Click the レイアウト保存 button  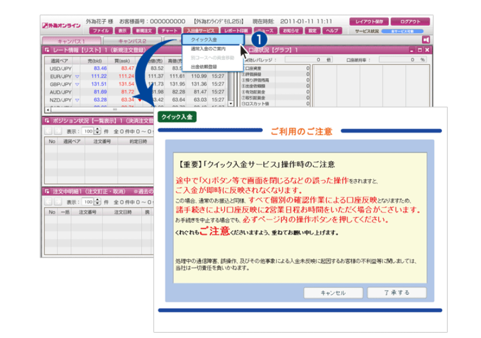(x=368, y=22)
